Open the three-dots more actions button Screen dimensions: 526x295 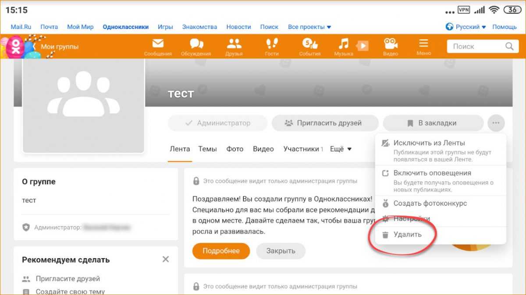[x=496, y=123]
